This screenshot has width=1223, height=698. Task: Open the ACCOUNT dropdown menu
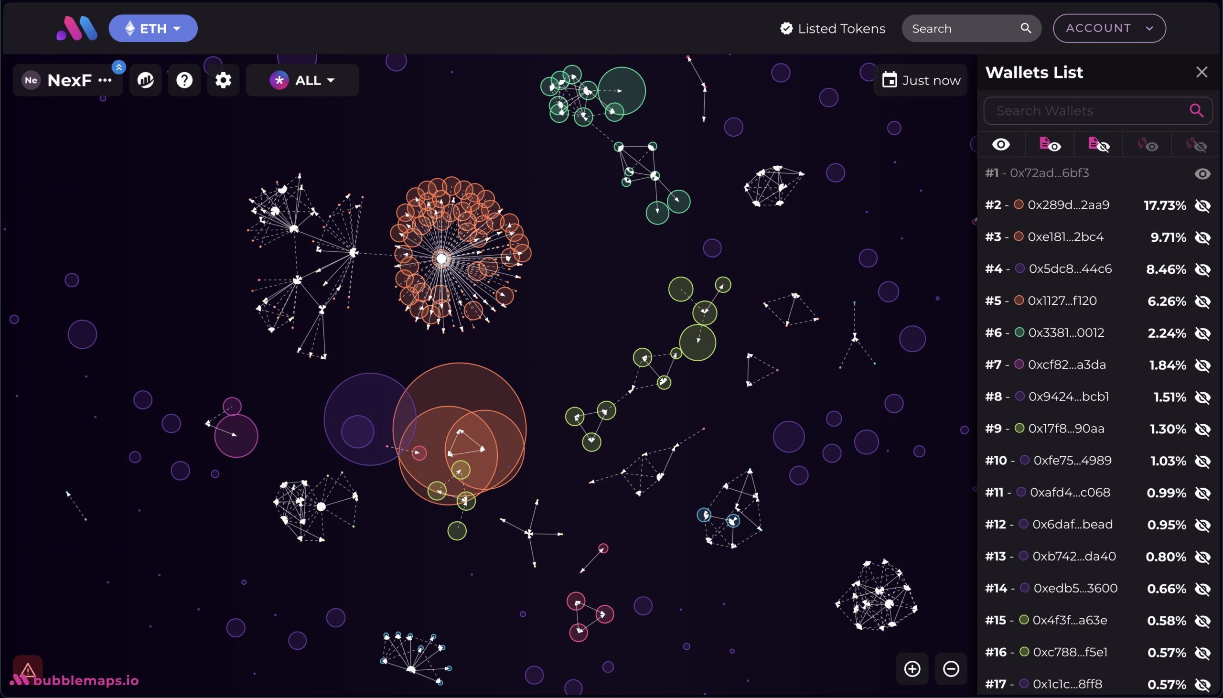[x=1109, y=28]
